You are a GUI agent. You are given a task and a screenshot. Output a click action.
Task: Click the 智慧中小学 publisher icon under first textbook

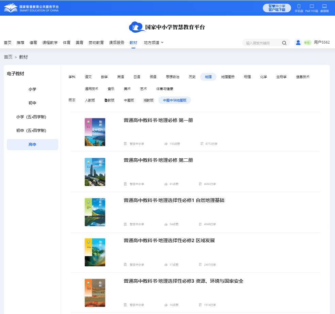pyautogui.click(x=125, y=144)
